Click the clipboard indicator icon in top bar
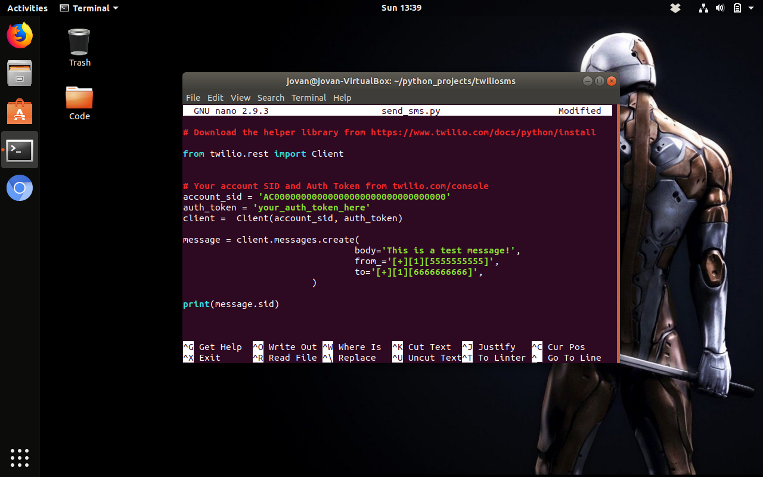The height and width of the screenshot is (477, 763). (x=737, y=8)
